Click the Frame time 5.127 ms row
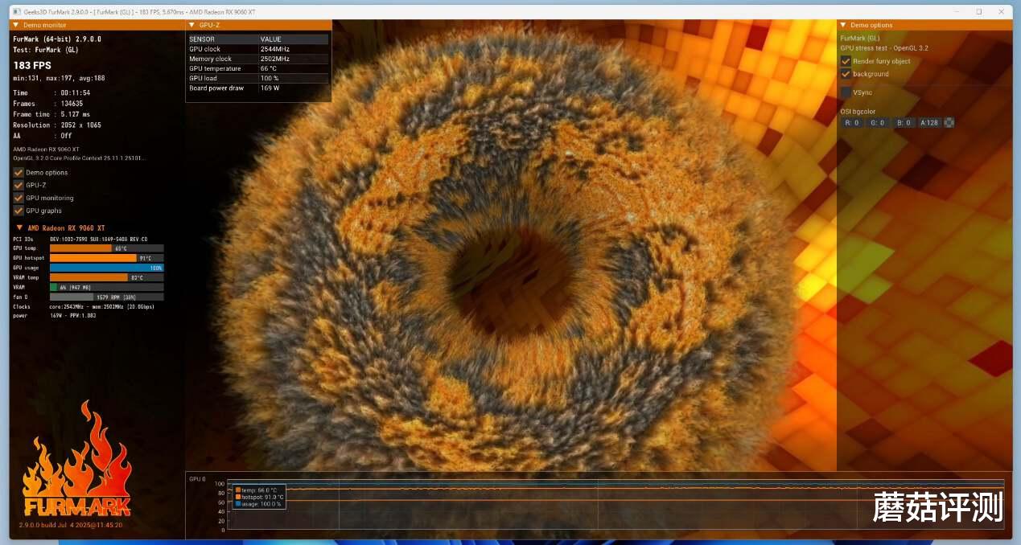Viewport: 1021px width, 545px height. (x=51, y=114)
